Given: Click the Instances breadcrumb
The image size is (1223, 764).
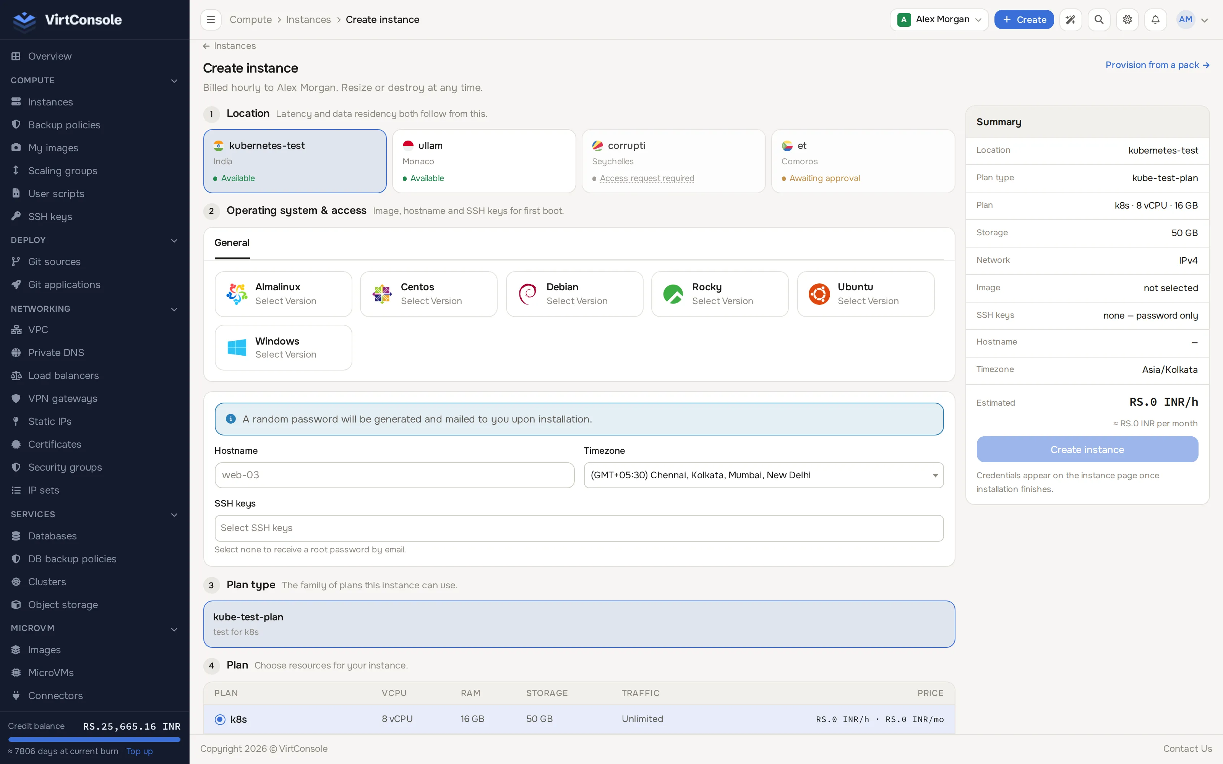Looking at the screenshot, I should coord(308,20).
